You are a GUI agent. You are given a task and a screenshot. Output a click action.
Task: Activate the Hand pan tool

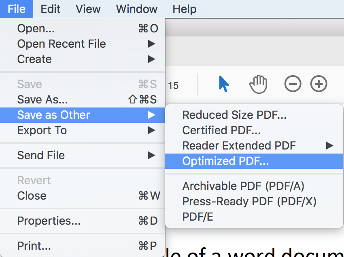tap(258, 84)
